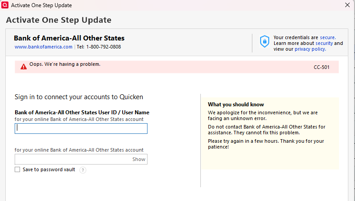Close the Activate One Step Update dialog
Image resolution: width=355 pixels, height=201 pixels.
click(347, 5)
